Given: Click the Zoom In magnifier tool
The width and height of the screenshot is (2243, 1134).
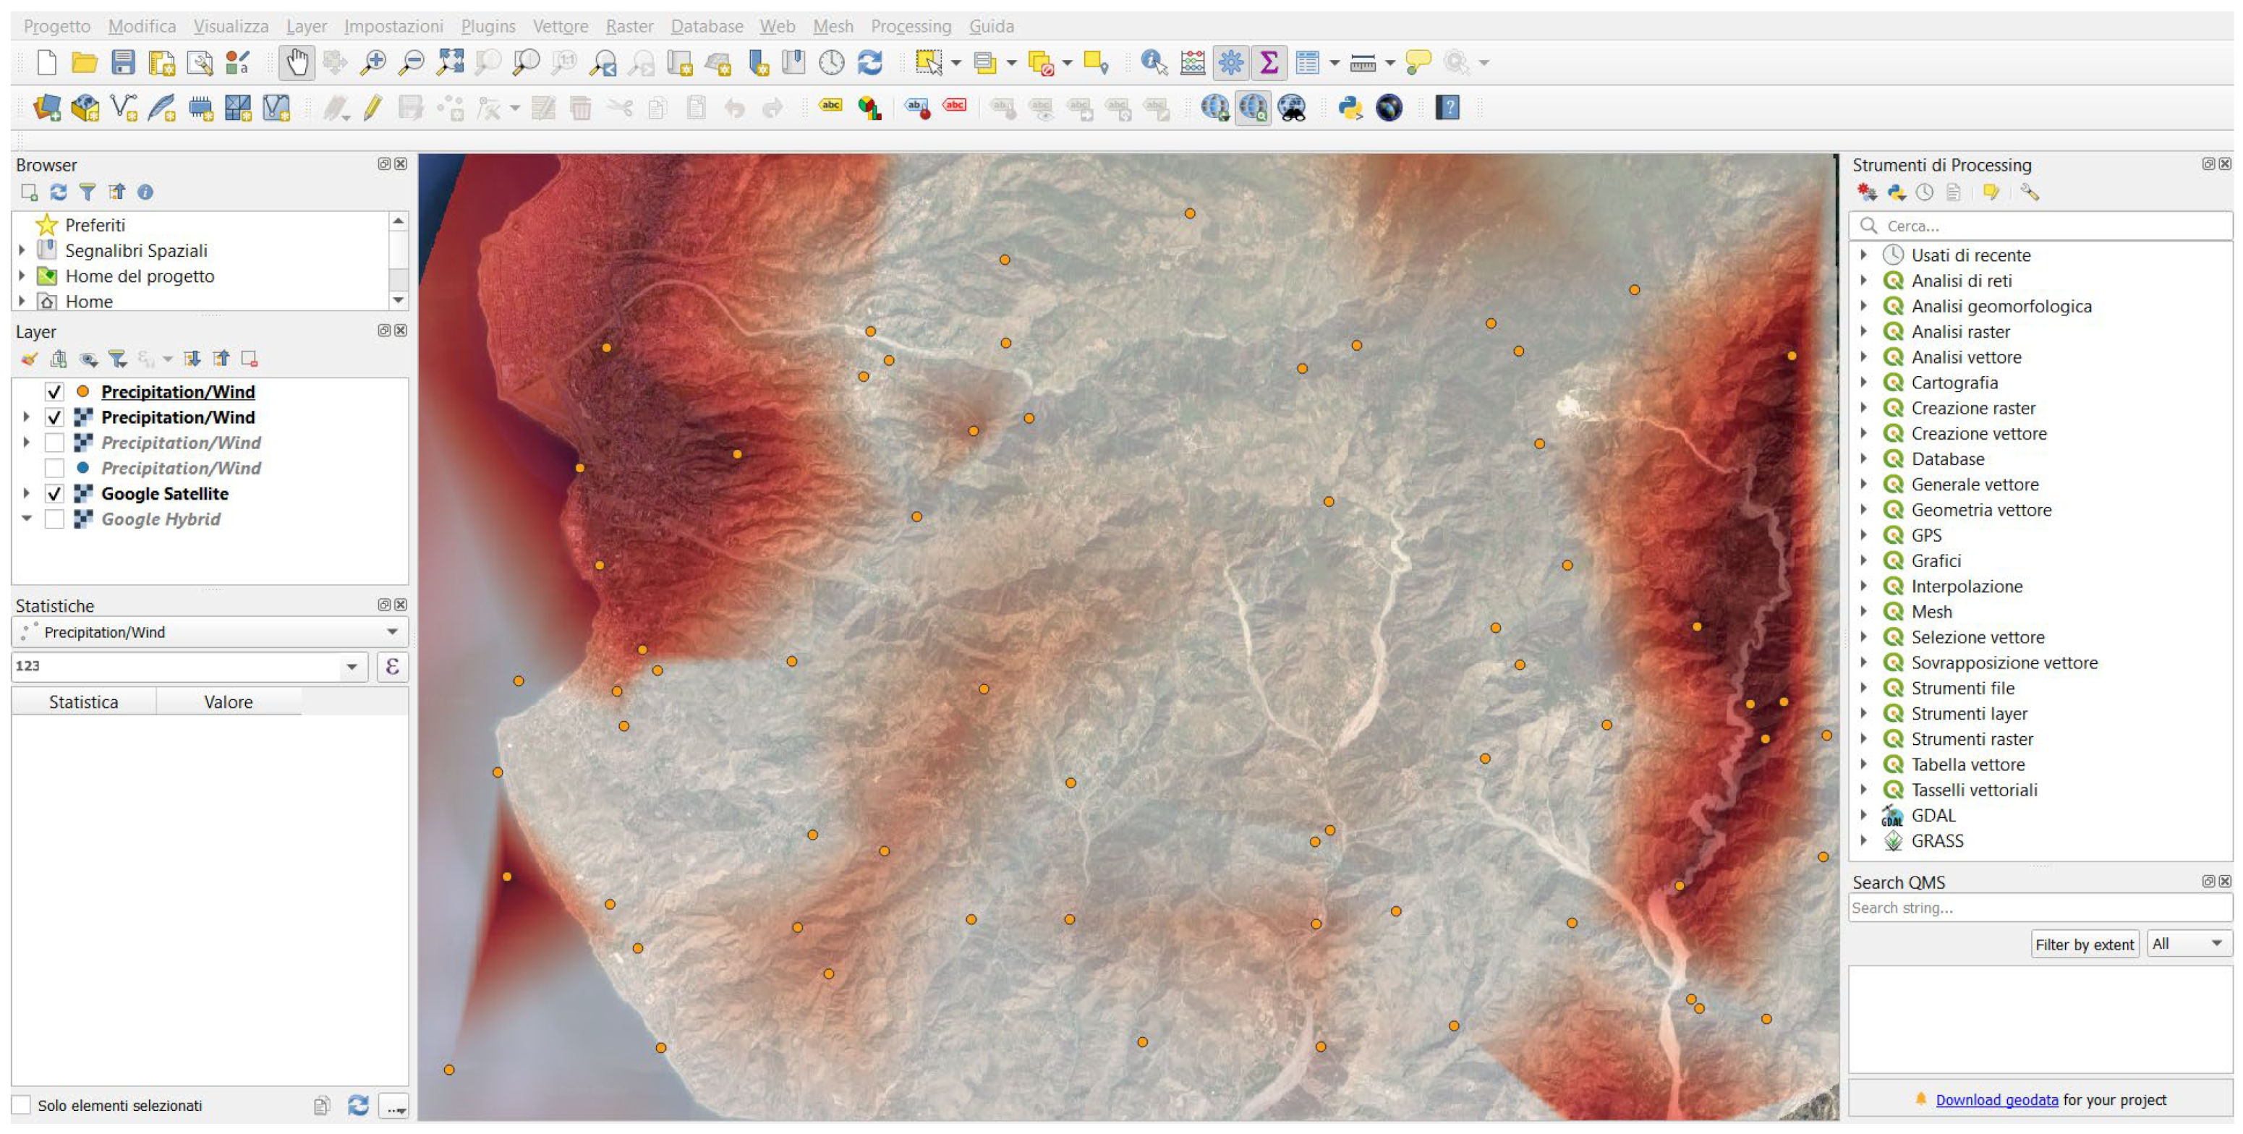Looking at the screenshot, I should click(x=373, y=63).
